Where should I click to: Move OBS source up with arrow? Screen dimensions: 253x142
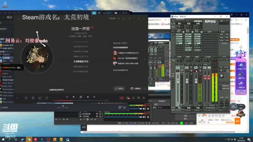[x=92, y=120]
